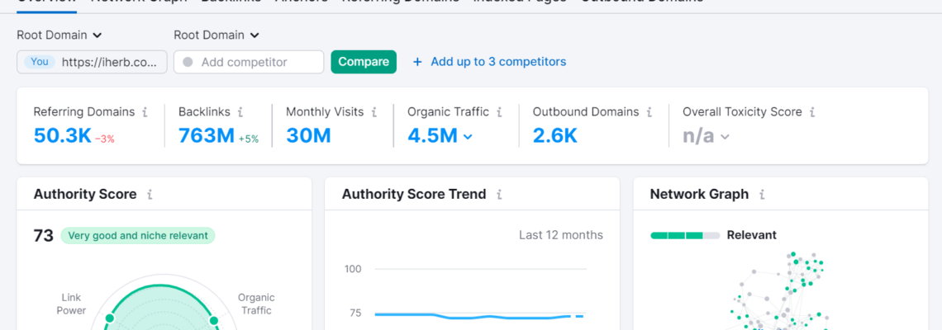This screenshot has width=942, height=330.
Task: Click the Add competitor input field
Action: point(249,62)
